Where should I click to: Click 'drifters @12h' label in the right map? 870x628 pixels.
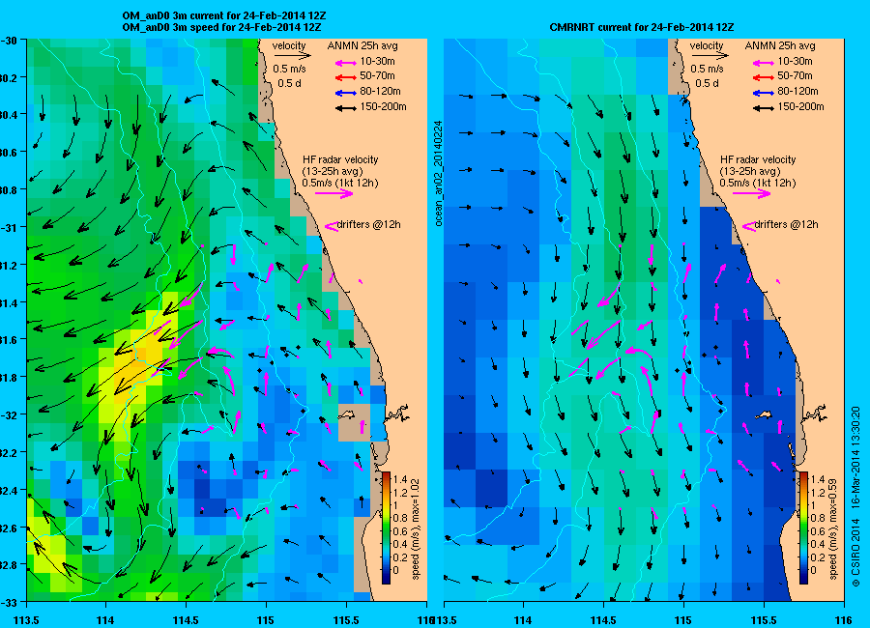point(786,225)
